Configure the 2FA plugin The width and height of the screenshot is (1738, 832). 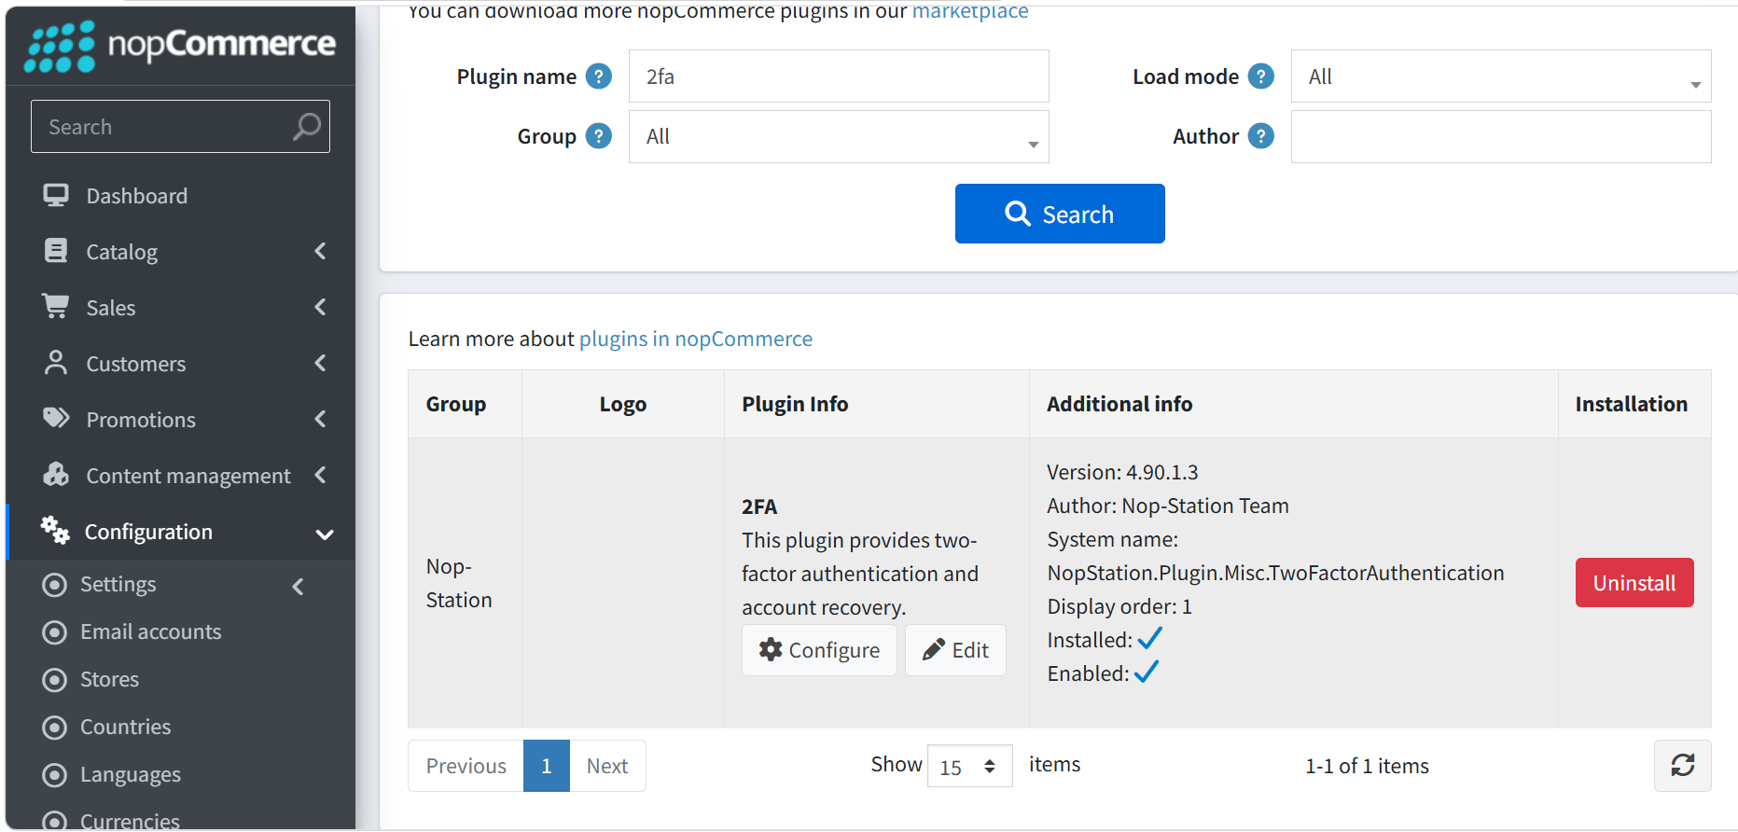[x=819, y=650]
